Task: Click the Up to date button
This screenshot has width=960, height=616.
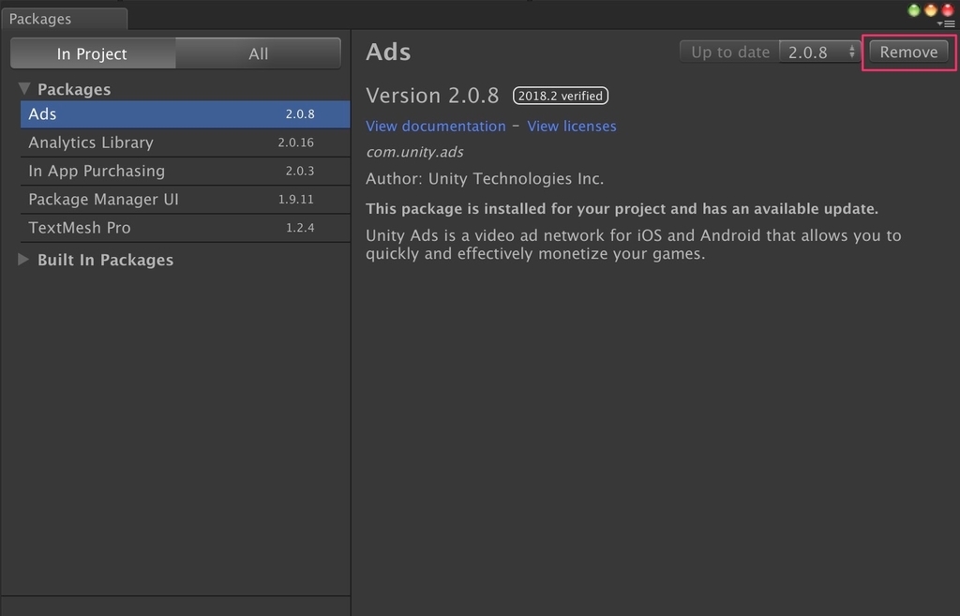Action: 729,53
